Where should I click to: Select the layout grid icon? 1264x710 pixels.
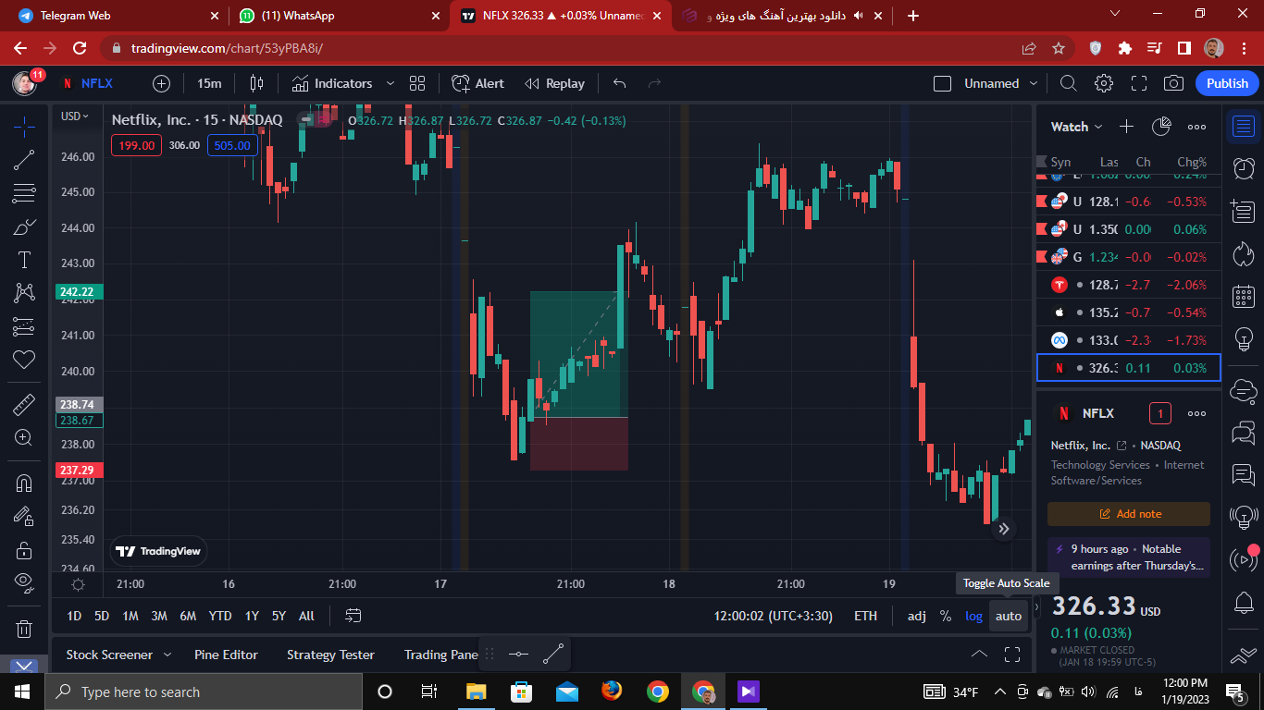[417, 83]
